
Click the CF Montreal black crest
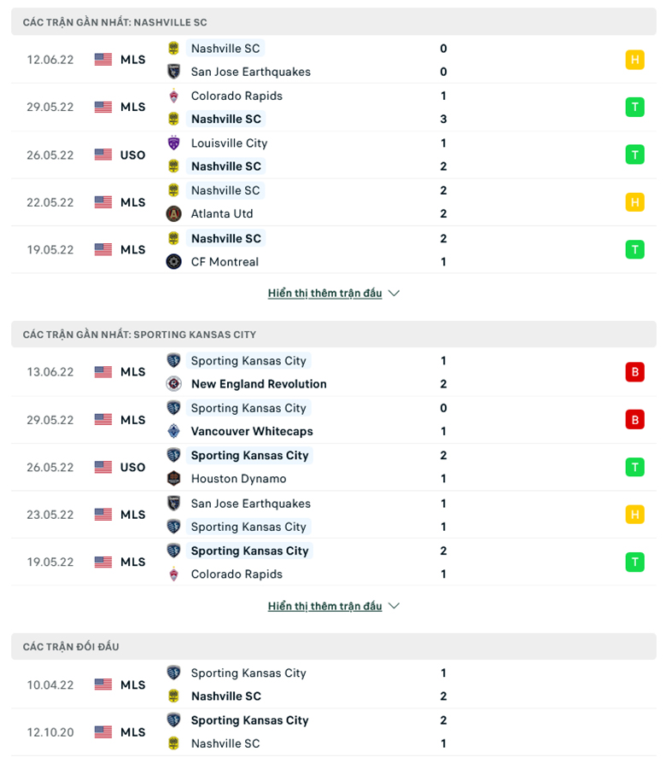[x=173, y=262]
